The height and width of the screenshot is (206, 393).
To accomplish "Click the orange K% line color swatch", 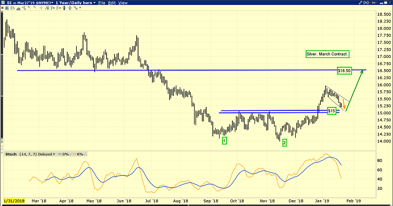I will [75, 154].
